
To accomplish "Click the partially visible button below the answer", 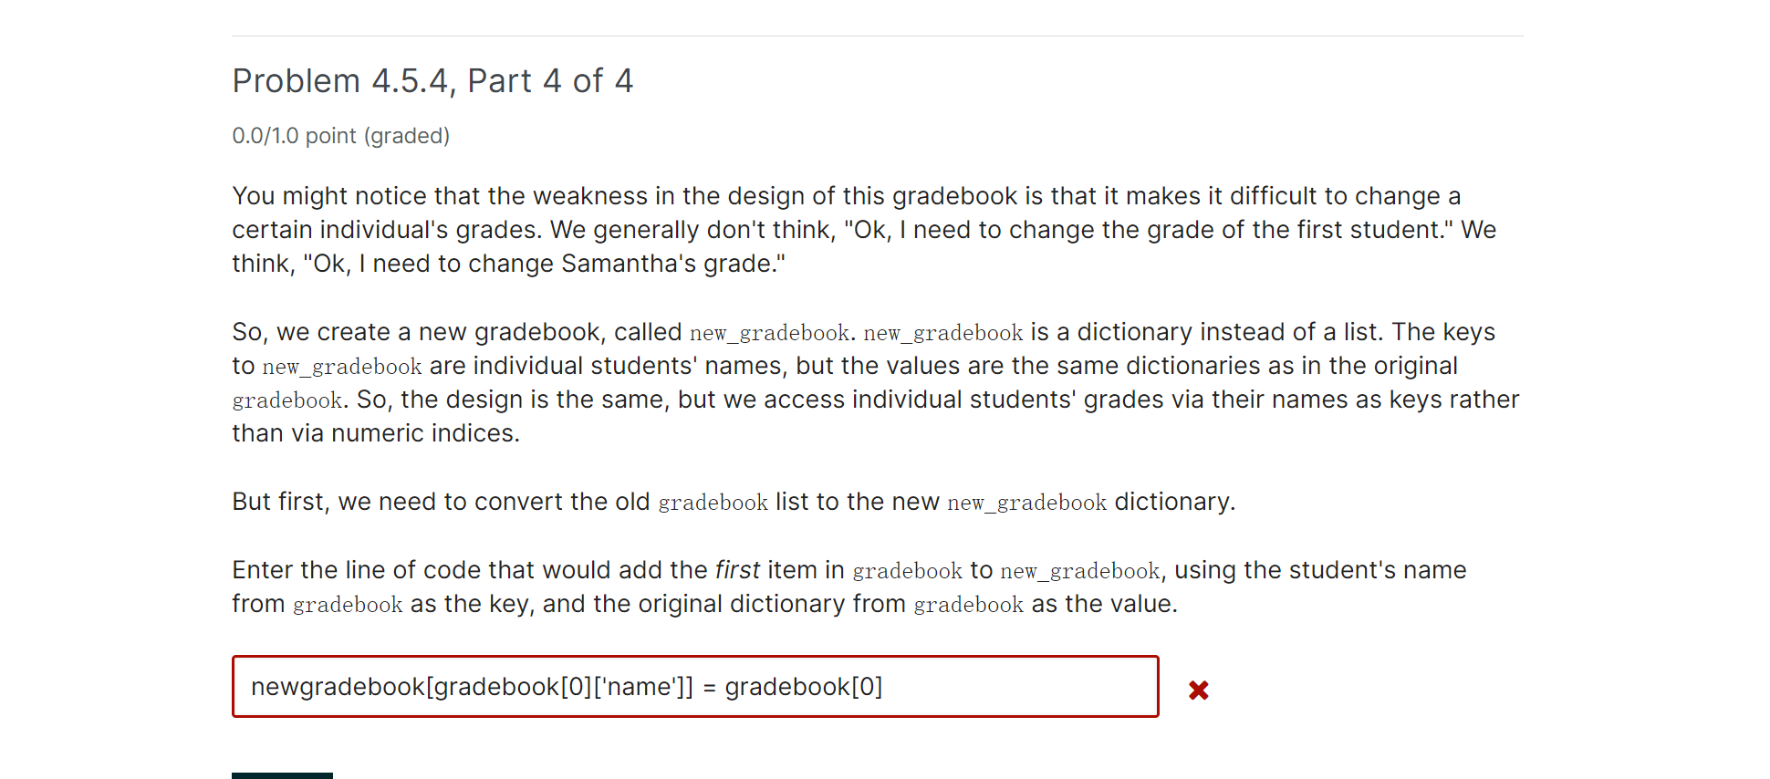I will [x=282, y=775].
